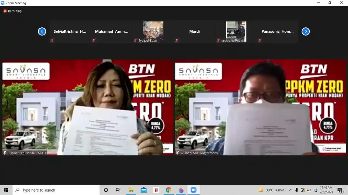Click battery tray icon
This screenshot has width=348, height=195.
click(x=309, y=190)
